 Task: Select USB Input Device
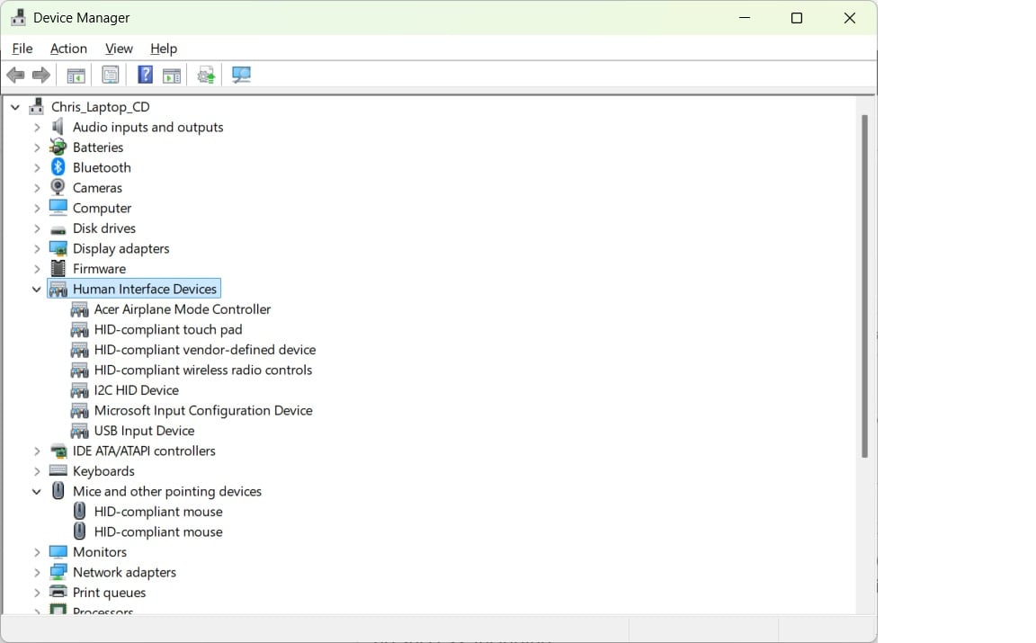click(144, 431)
